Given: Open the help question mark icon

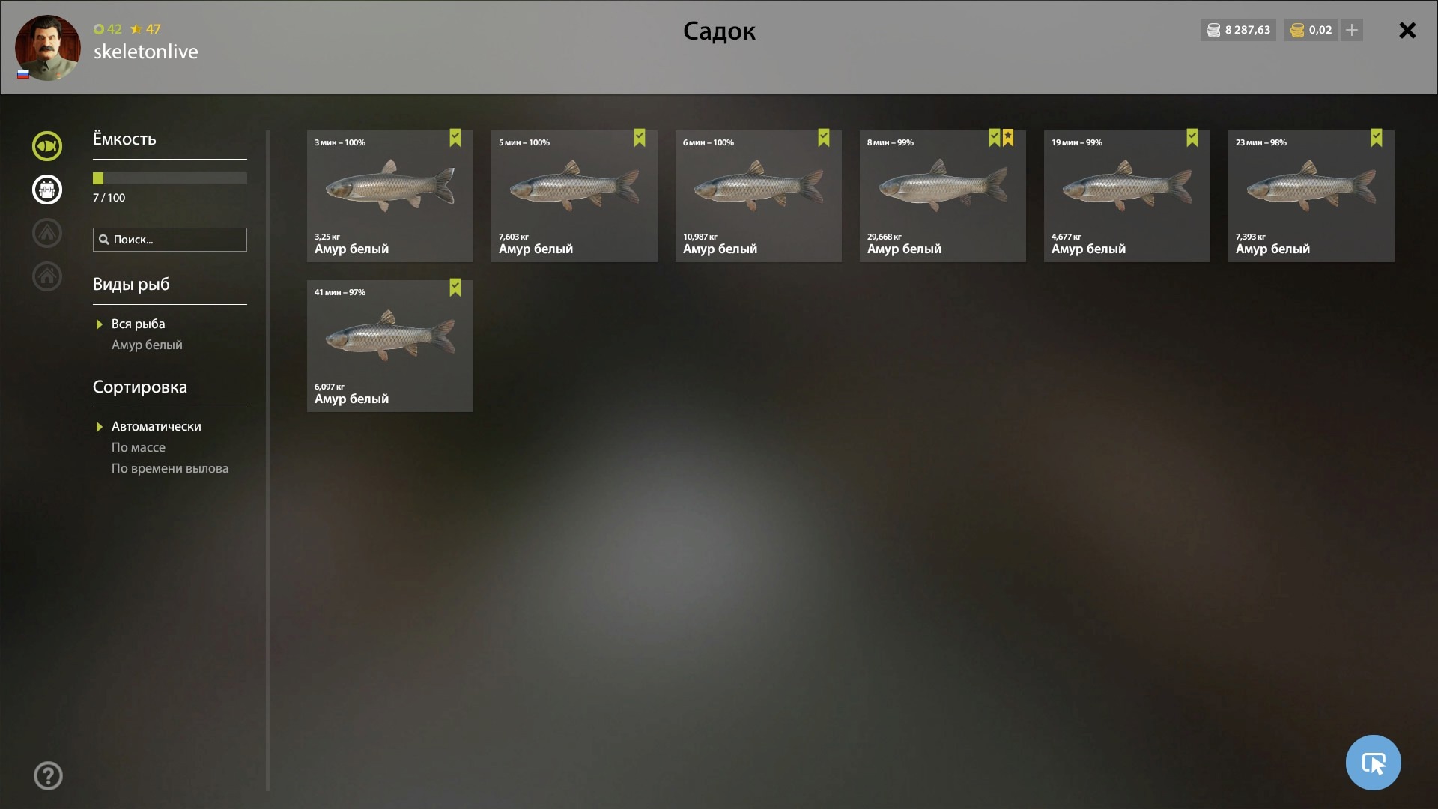Looking at the screenshot, I should click(x=48, y=775).
